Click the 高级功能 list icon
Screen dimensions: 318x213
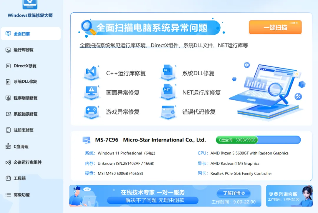pos(8,195)
